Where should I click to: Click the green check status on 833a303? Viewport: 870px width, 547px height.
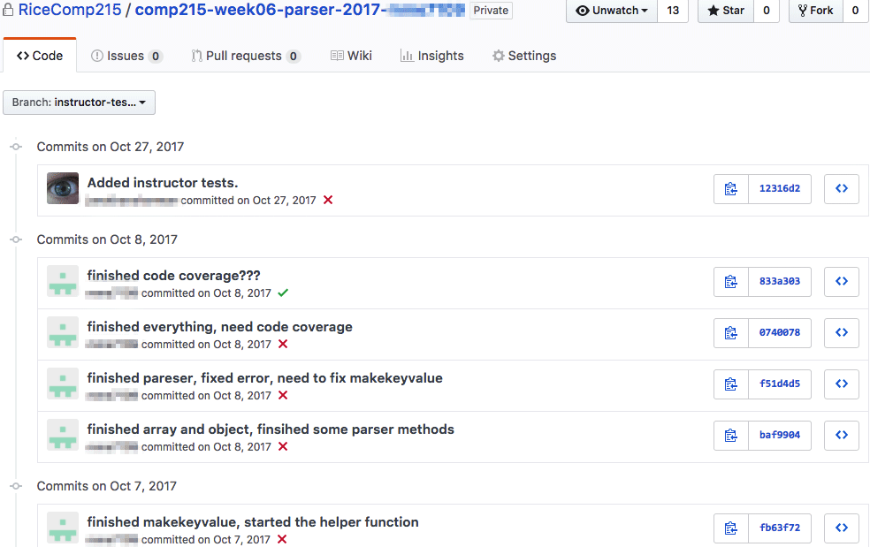point(283,293)
